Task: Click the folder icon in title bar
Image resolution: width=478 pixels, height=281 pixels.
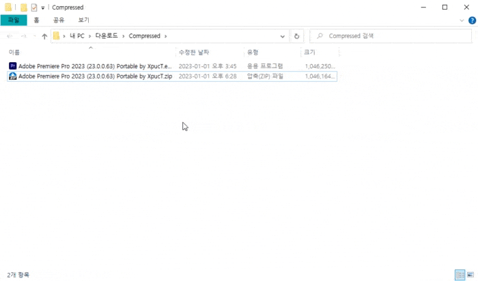Action: coord(8,7)
